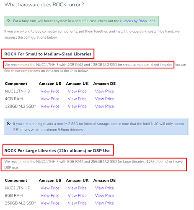
Task: View Amazon US price for 128GB M.2 SSD
Action: click(50, 106)
